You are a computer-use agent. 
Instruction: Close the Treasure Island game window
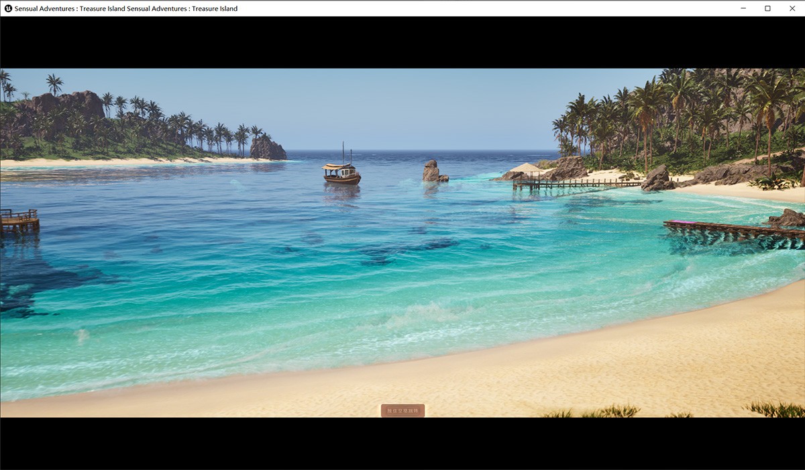792,8
